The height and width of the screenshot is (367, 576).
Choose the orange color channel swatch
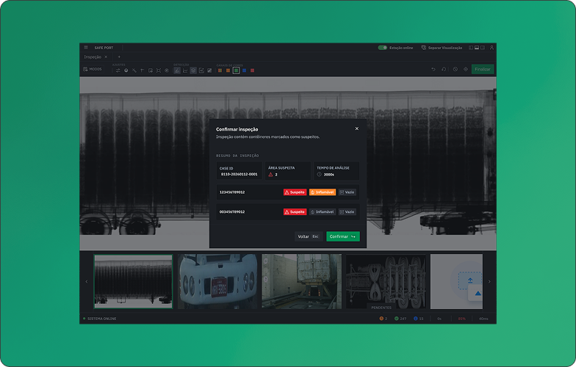click(x=228, y=70)
